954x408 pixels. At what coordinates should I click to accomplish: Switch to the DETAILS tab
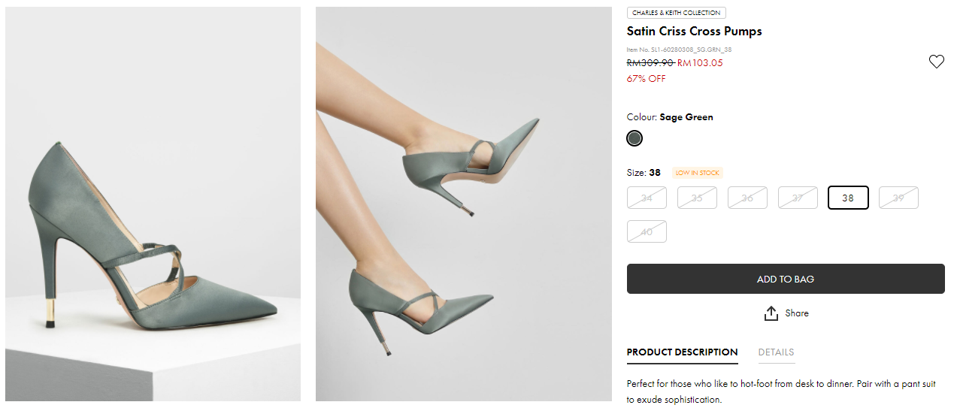pyautogui.click(x=776, y=352)
